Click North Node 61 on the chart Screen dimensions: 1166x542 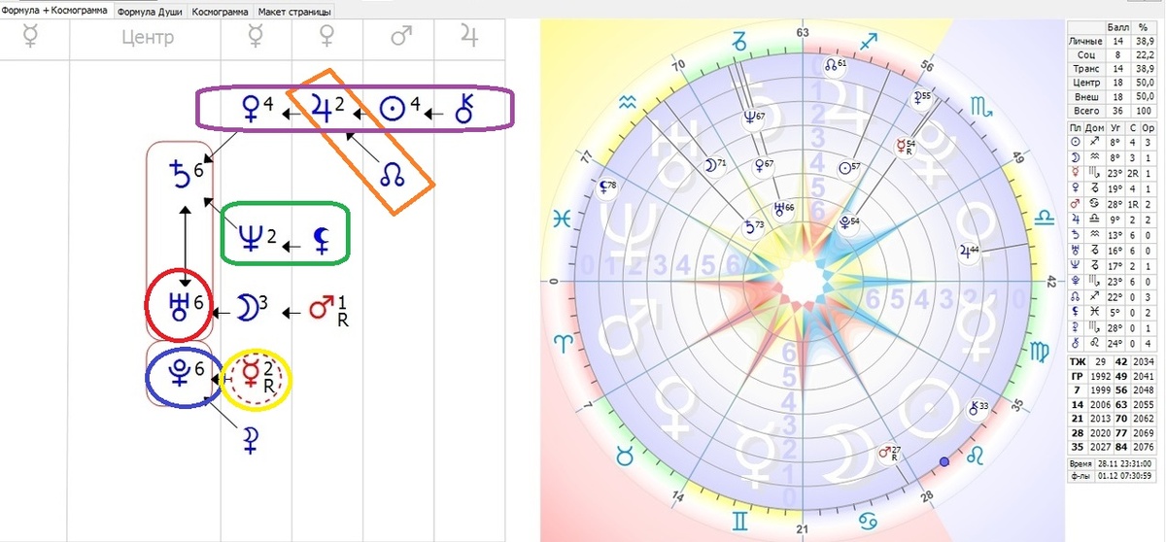point(835,66)
